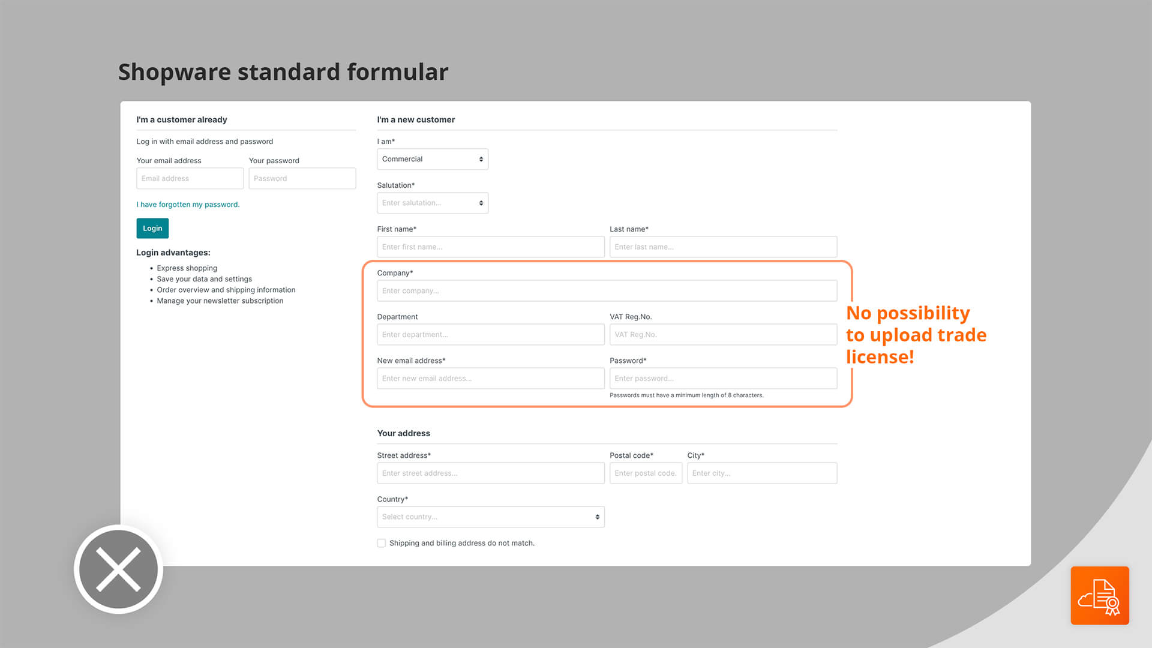Click the VAT Reg.No. field icon area

723,334
